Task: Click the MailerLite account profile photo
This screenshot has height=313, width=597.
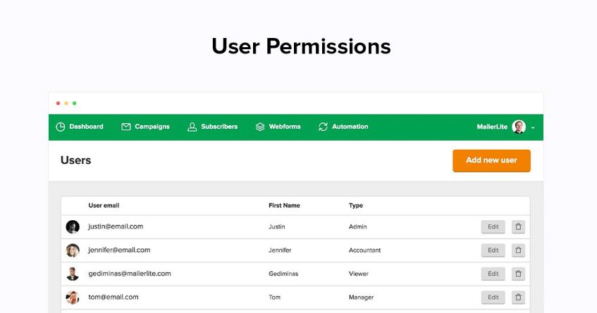Action: click(519, 127)
